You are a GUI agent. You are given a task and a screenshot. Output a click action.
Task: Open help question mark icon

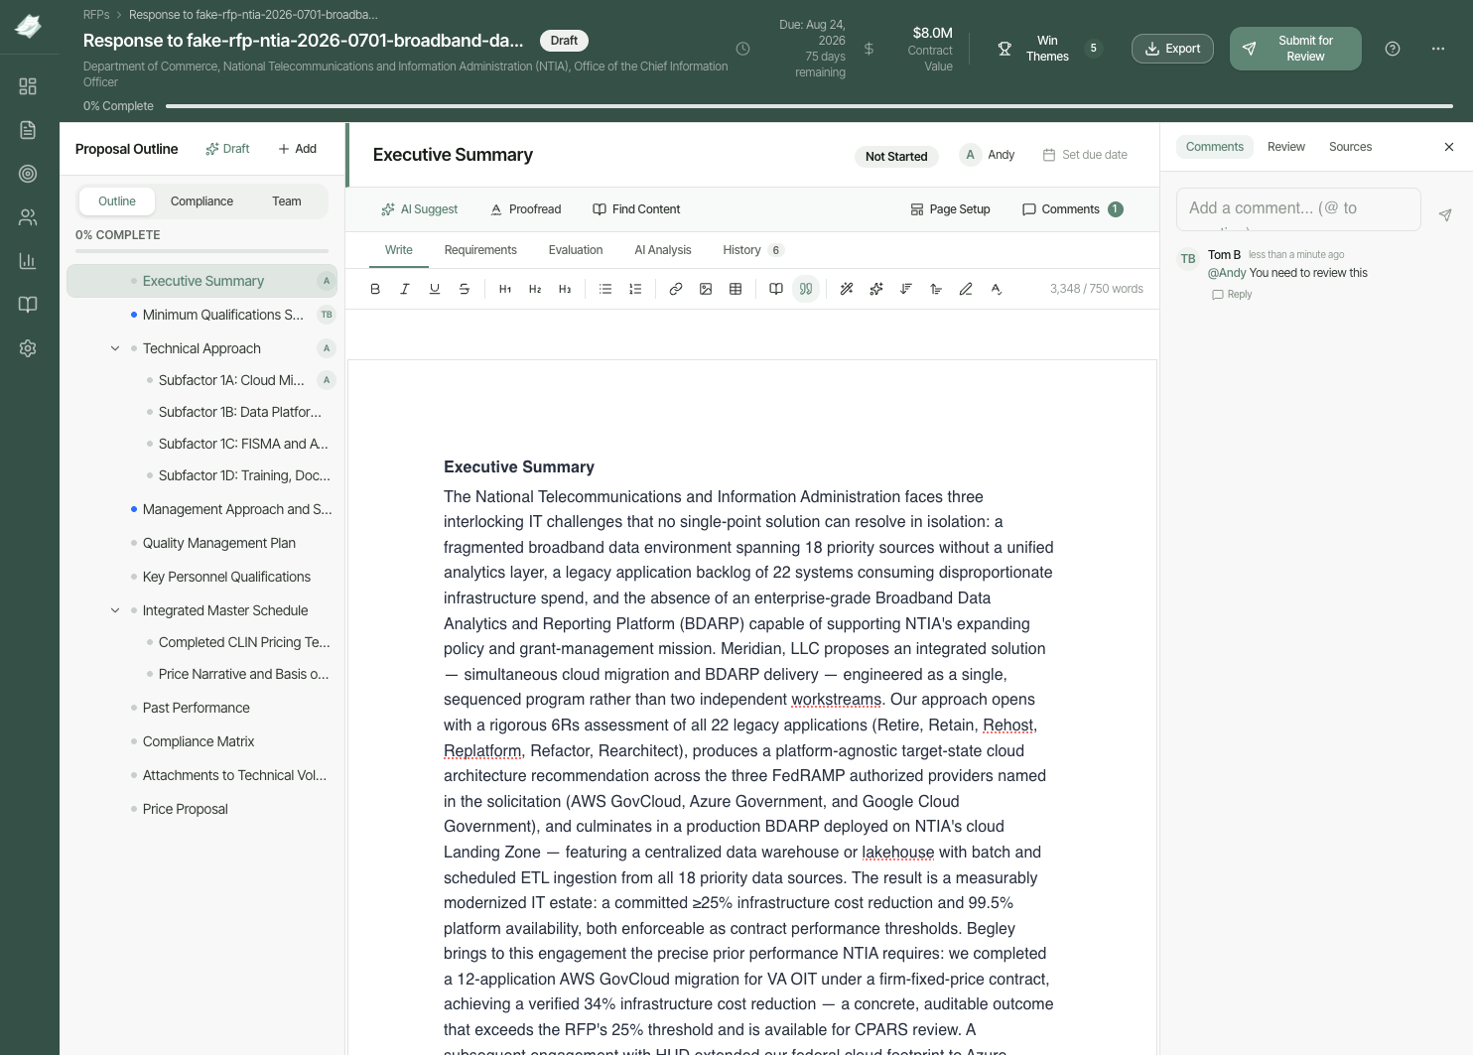pyautogui.click(x=1393, y=49)
